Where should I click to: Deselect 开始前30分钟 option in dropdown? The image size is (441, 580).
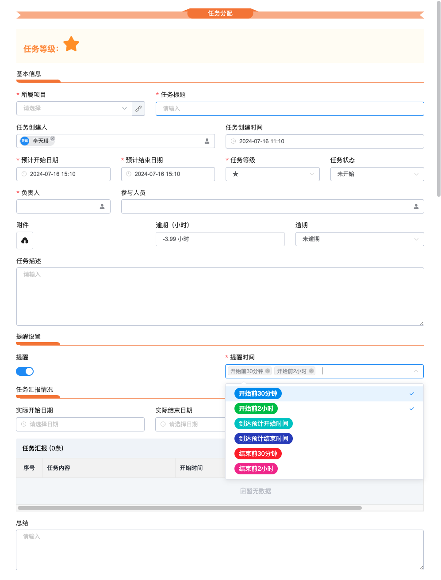[258, 393]
